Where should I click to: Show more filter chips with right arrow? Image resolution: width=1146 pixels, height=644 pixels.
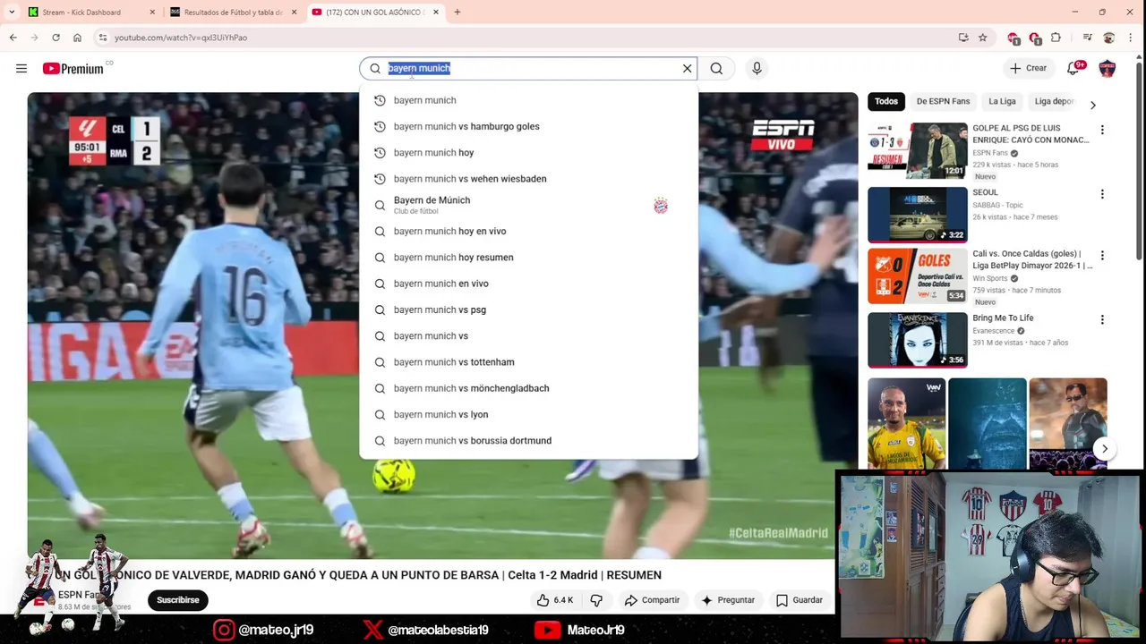point(1092,105)
